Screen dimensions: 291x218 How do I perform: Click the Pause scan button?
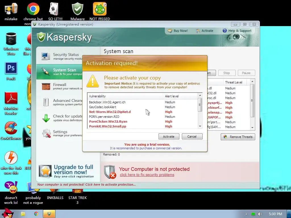(246, 73)
